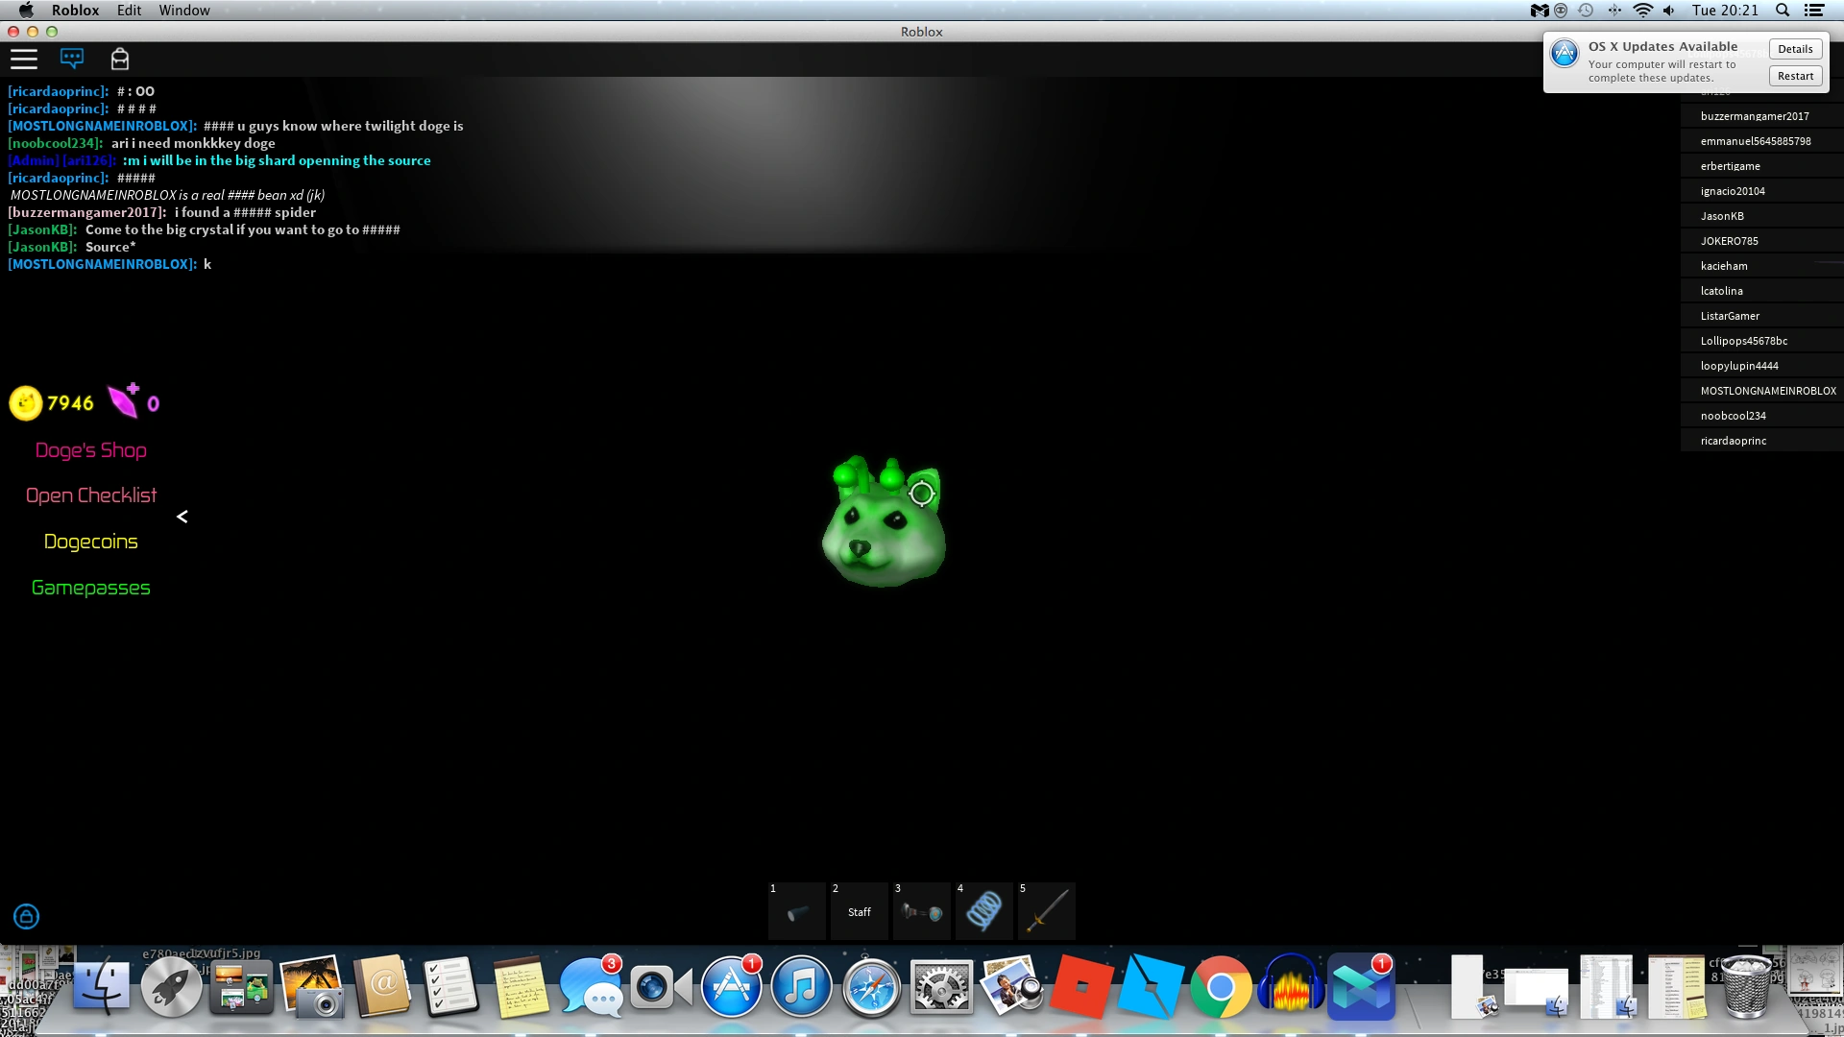Expand Open Checklist
Screen dimensions: 1844x1037
[91, 495]
